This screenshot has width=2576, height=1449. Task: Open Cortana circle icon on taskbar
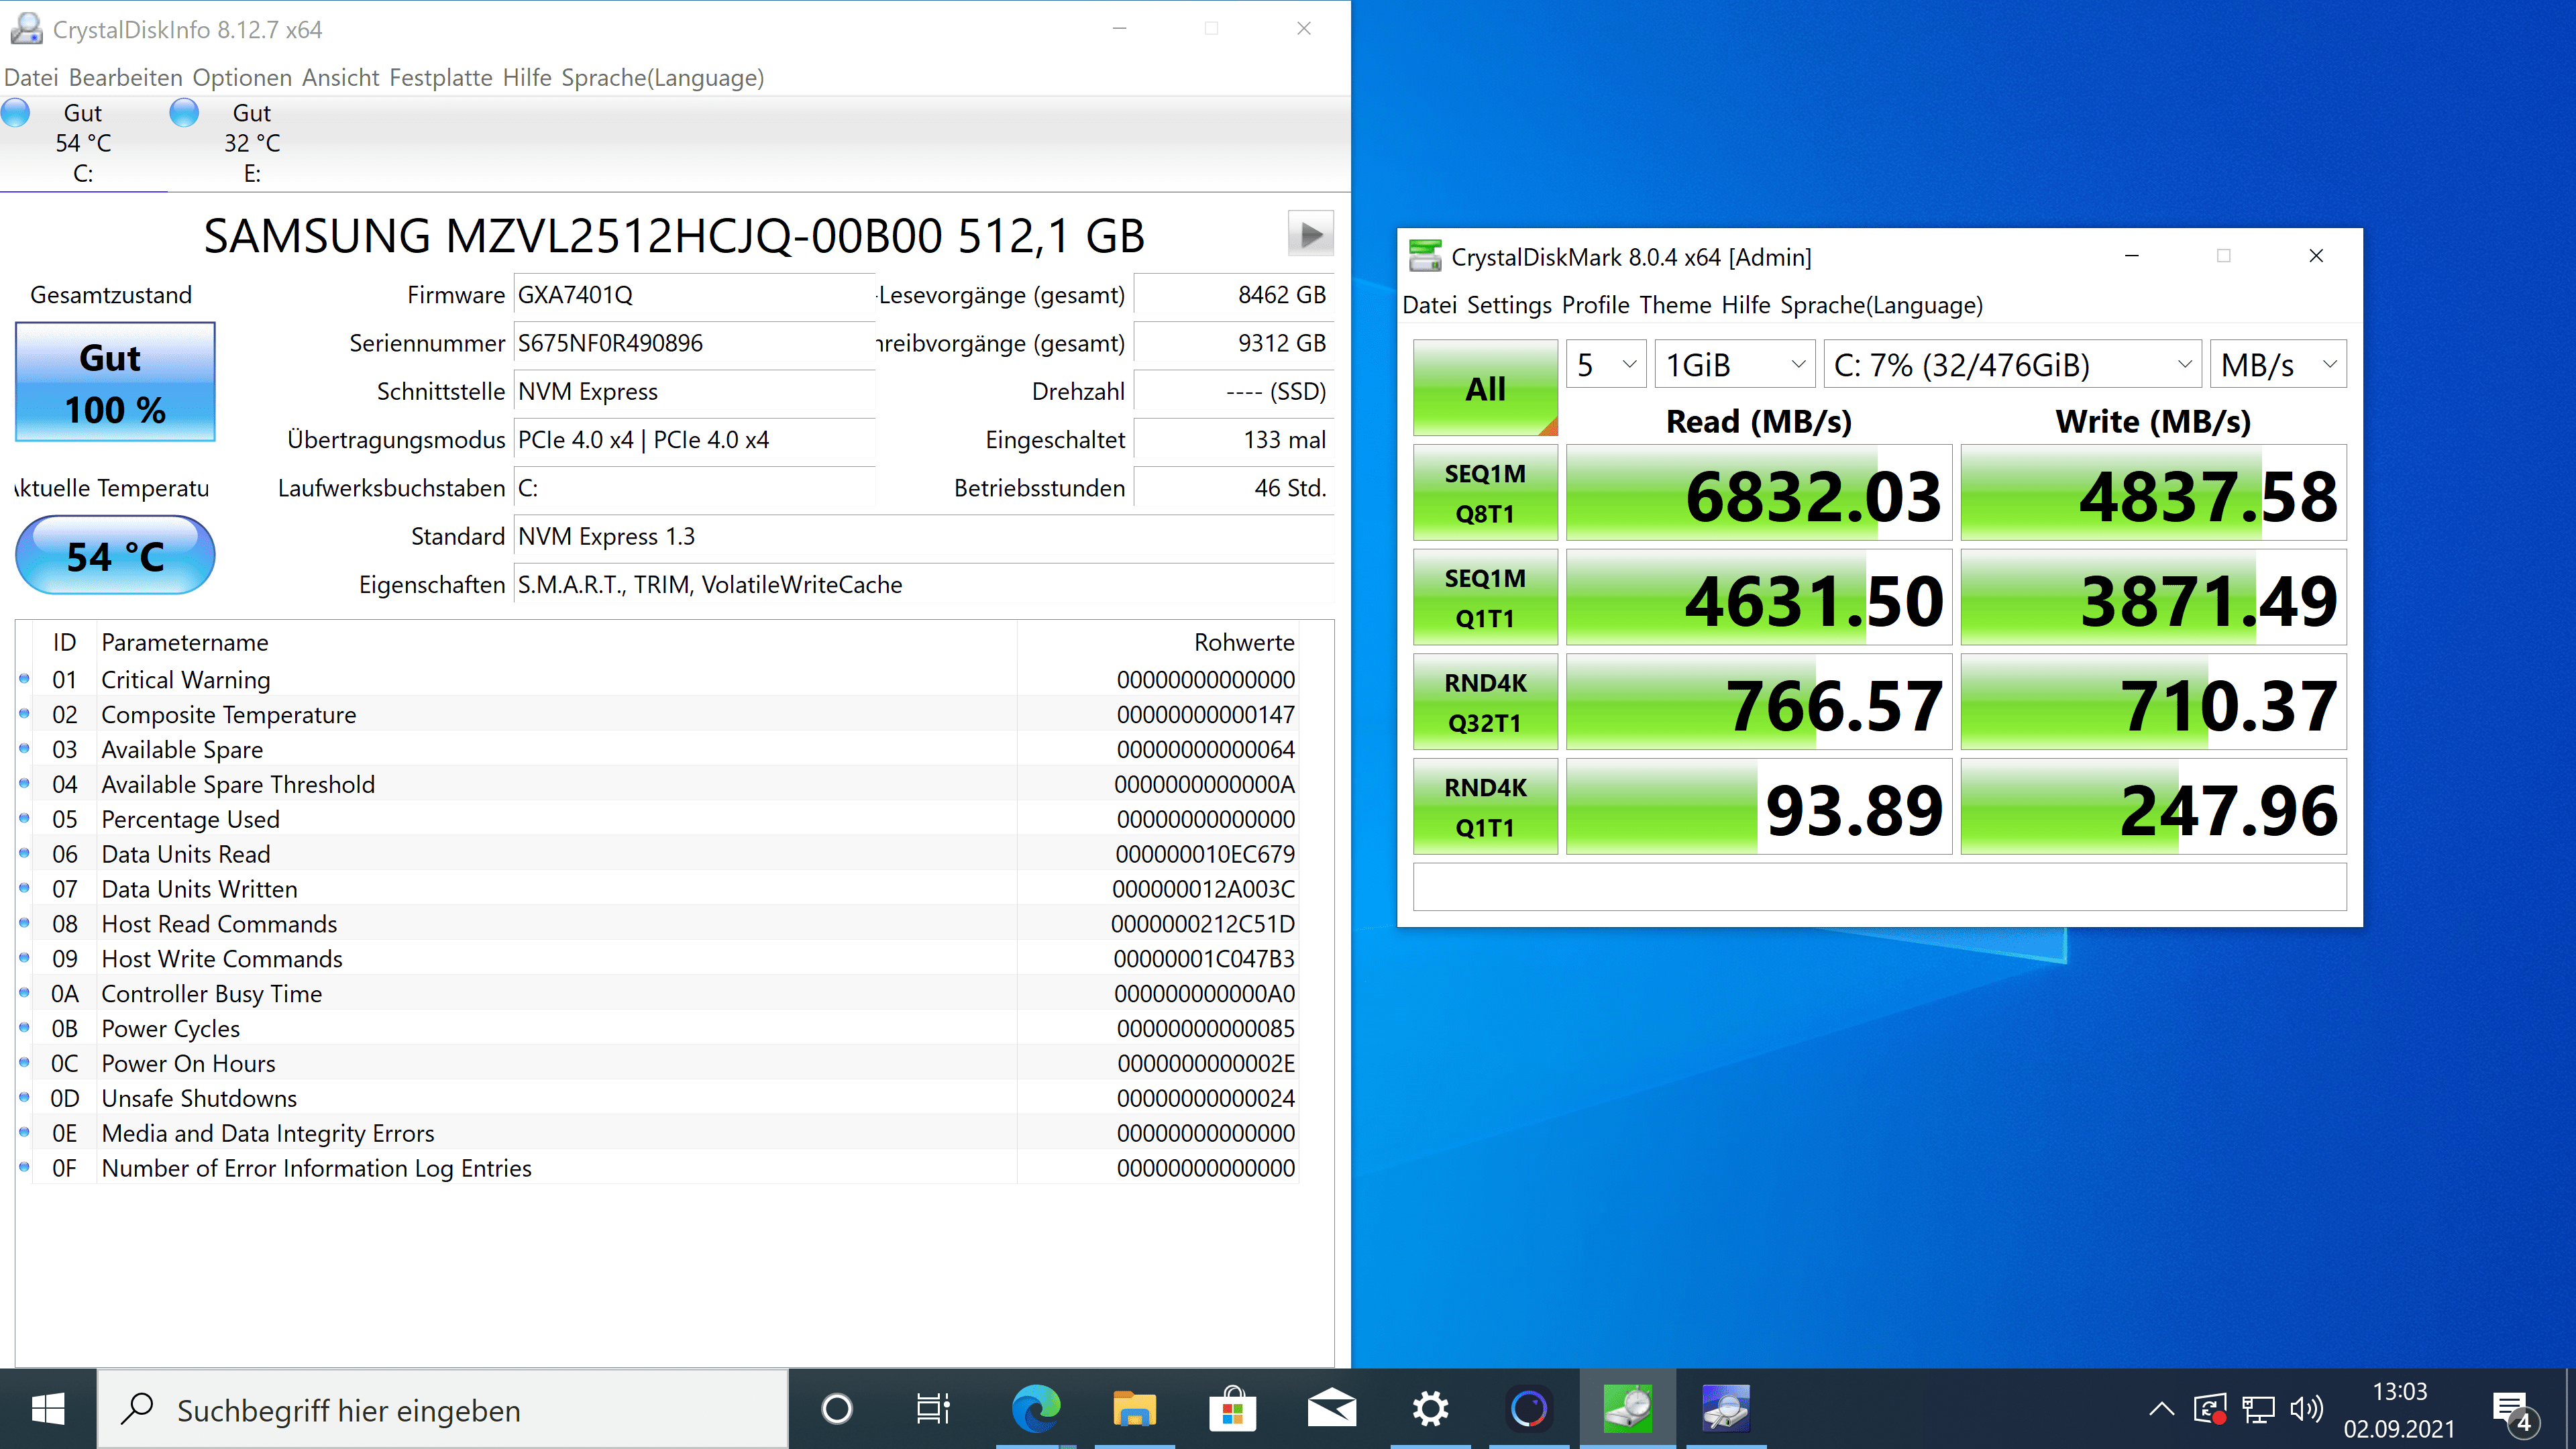pos(836,1409)
